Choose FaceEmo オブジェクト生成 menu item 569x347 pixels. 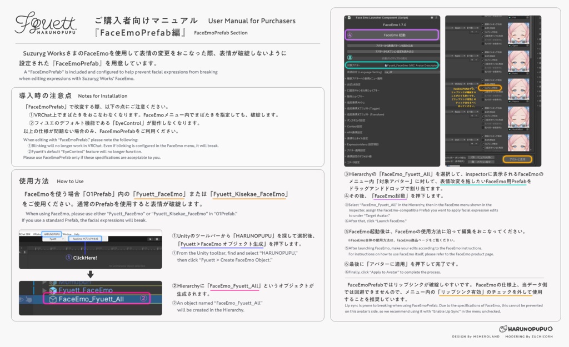[x=85, y=239]
